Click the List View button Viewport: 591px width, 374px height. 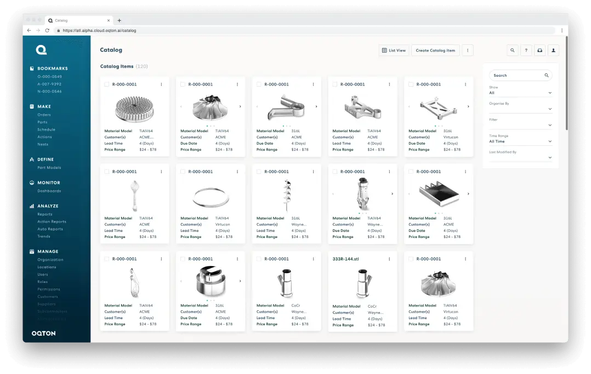pyautogui.click(x=394, y=50)
